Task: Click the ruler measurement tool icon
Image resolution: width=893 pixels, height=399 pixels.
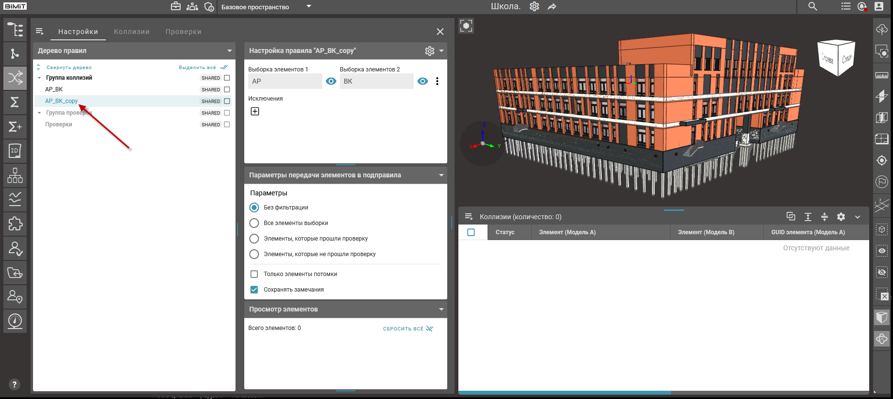Action: [882, 75]
